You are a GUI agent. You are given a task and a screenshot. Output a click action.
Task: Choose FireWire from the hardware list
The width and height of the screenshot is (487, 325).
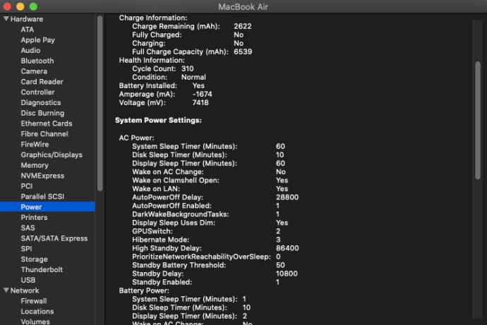click(35, 145)
